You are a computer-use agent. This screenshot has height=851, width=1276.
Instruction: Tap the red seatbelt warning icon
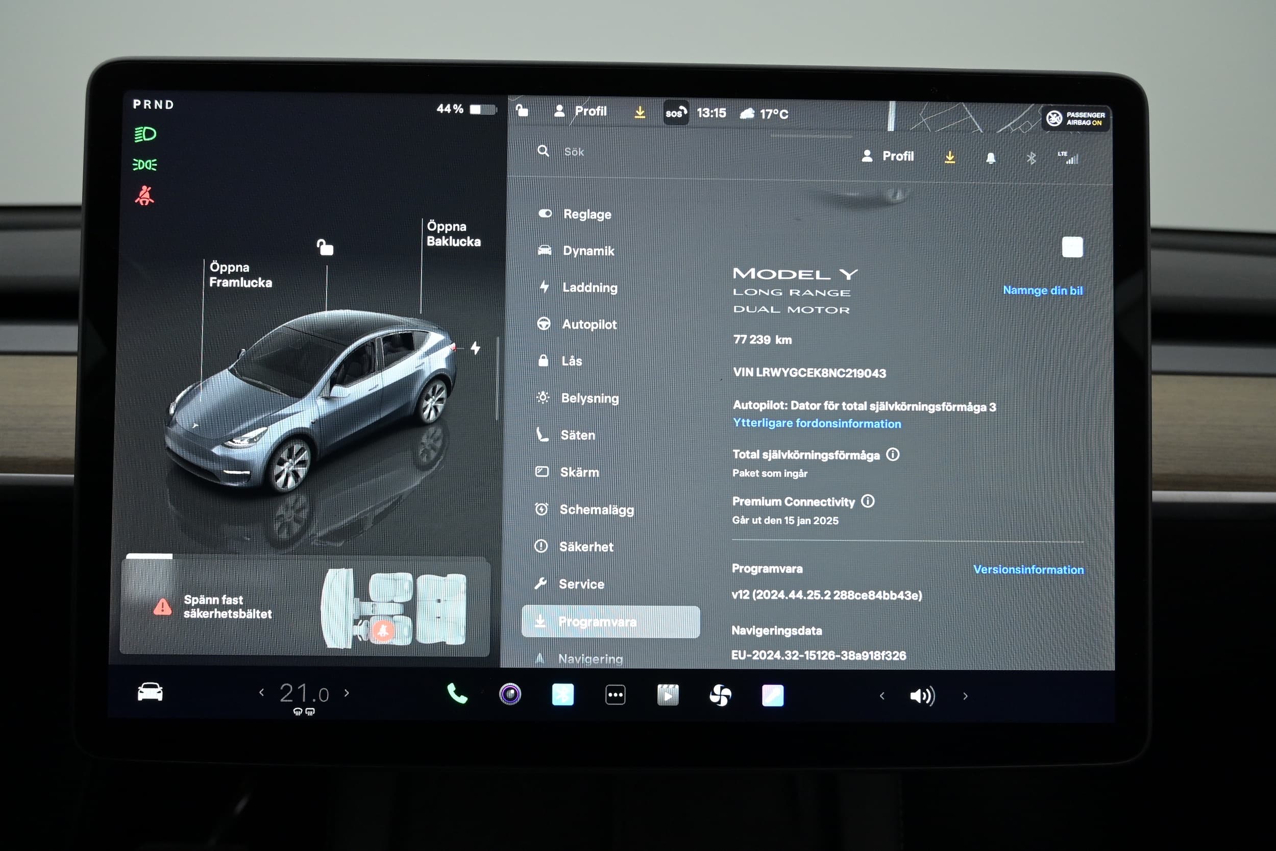(144, 196)
